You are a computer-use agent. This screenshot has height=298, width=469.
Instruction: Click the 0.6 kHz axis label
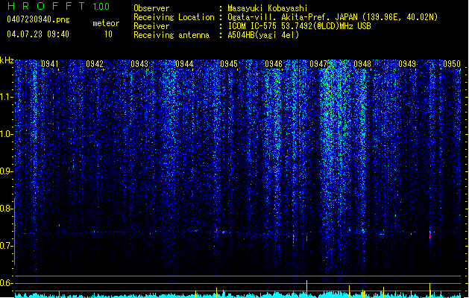pos(7,283)
